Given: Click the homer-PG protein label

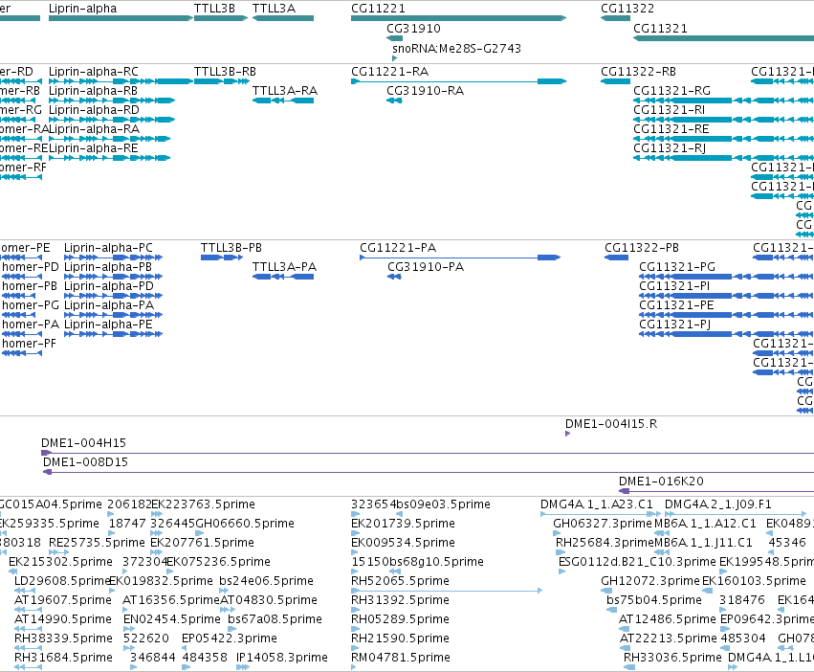Looking at the screenshot, I should [30, 305].
